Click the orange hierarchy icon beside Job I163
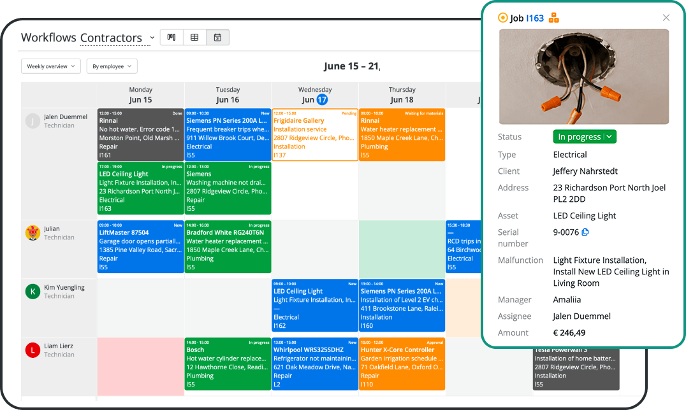 [x=554, y=18]
